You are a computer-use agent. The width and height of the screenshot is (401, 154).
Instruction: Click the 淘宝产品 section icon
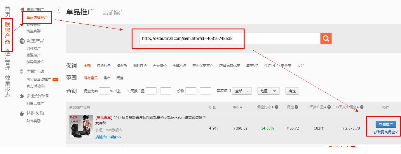point(22,41)
